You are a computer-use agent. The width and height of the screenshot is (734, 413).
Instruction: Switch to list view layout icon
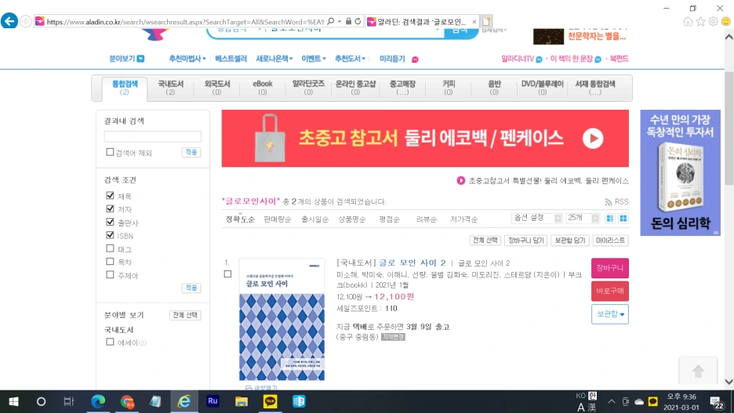610,219
